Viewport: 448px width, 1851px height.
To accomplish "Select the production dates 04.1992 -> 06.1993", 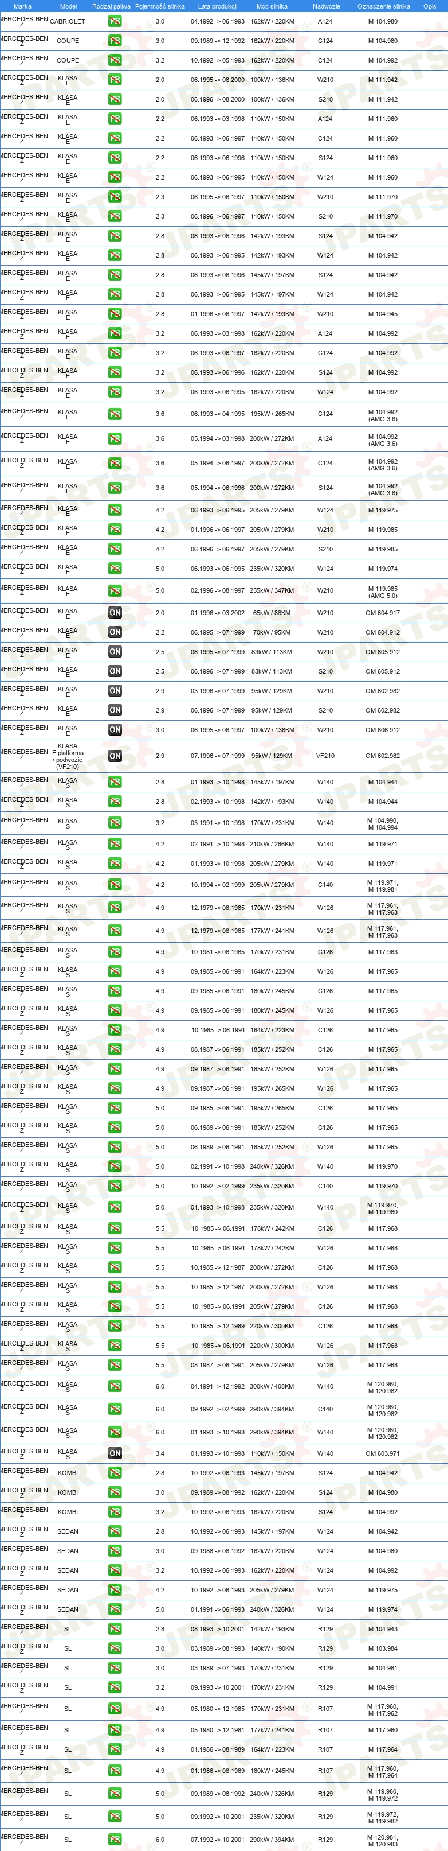I will tap(218, 22).
